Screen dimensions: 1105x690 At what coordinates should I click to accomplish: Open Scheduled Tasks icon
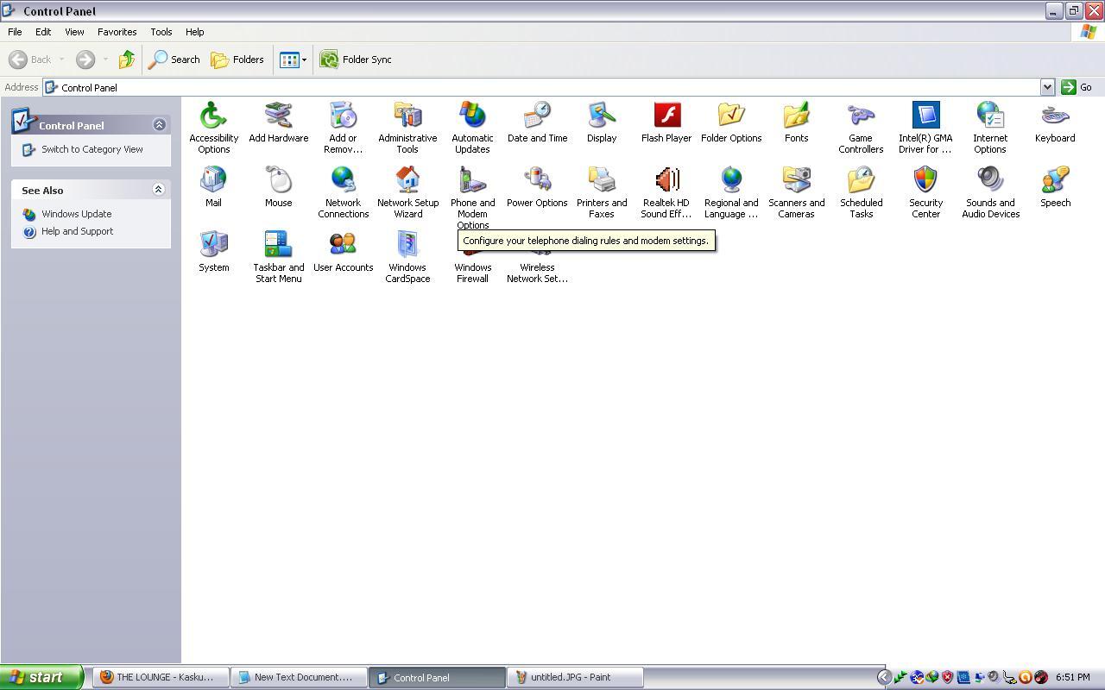[x=861, y=179]
